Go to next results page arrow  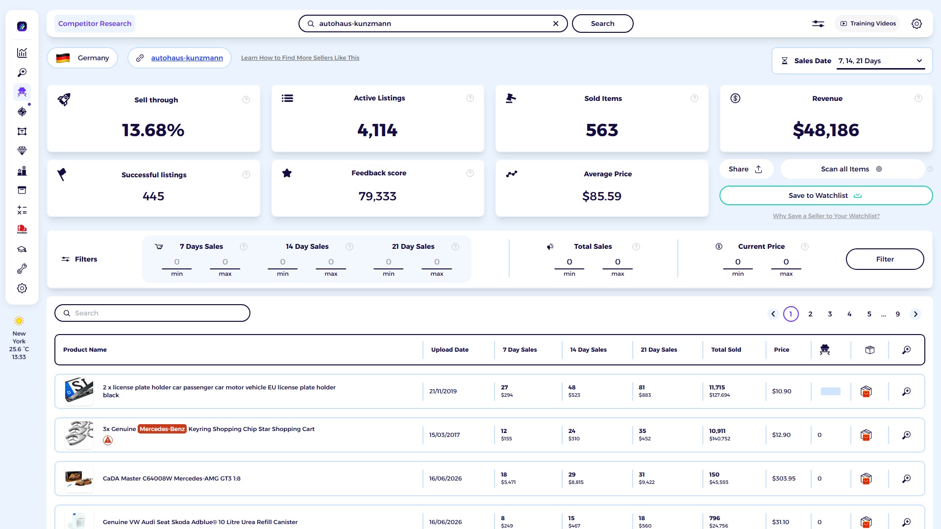coord(916,314)
